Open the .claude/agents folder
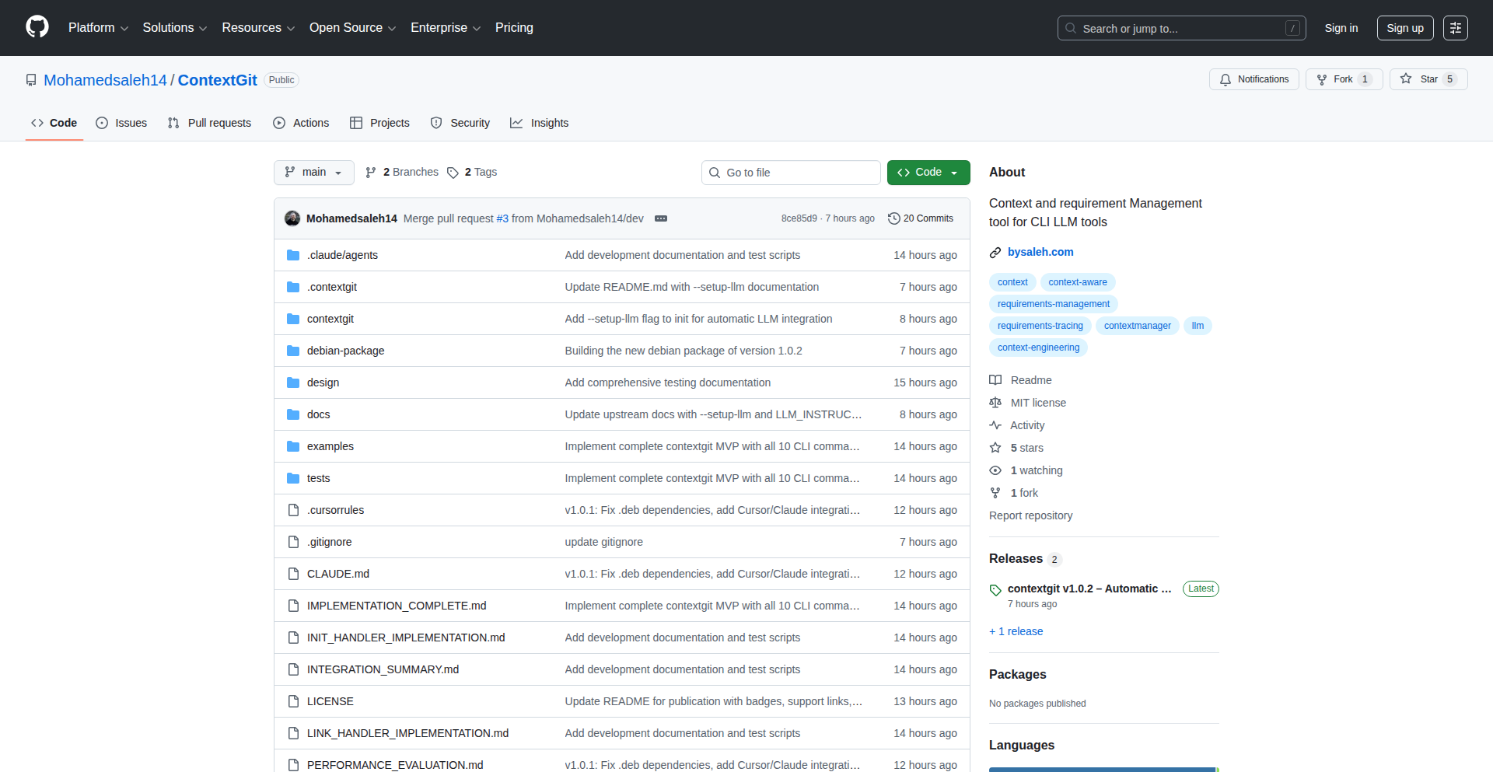The width and height of the screenshot is (1493, 772). point(342,254)
